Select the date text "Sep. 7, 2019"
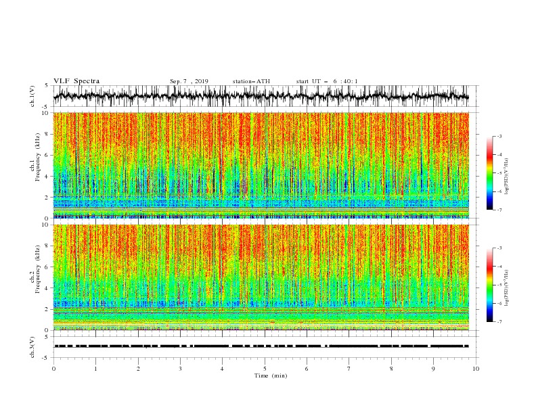The width and height of the screenshot is (536, 414). tap(189, 81)
